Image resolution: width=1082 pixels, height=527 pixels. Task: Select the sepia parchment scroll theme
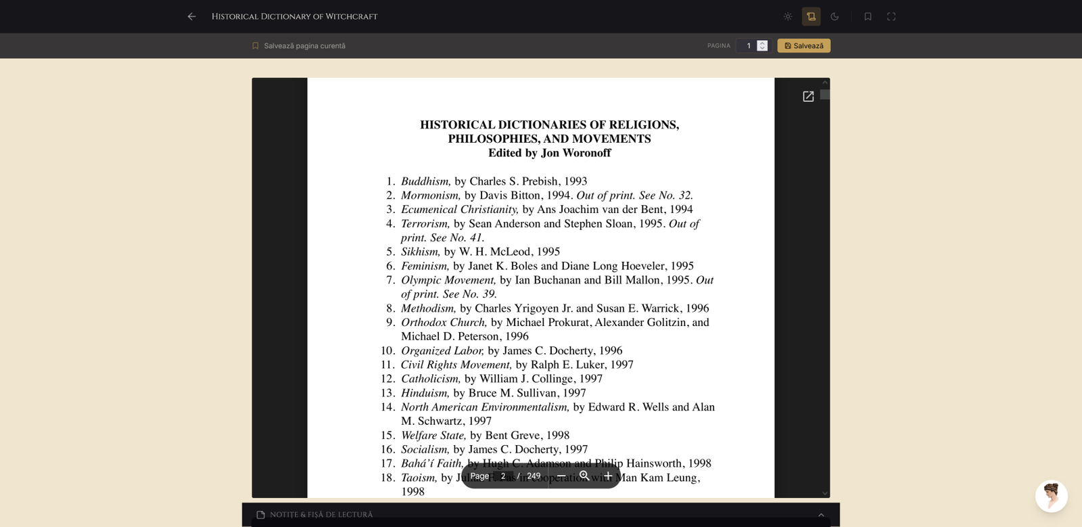pyautogui.click(x=811, y=16)
